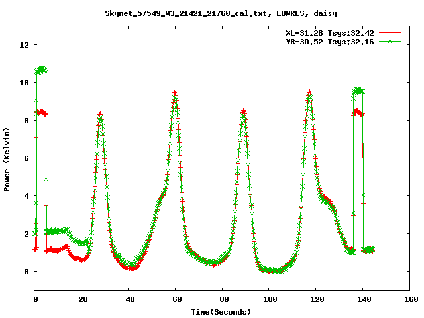This screenshot has height=318, width=424.
Task: Click the curve peak near 28 seconds
Action: 100,113
